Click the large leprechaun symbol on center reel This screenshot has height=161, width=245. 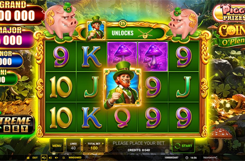122,86
